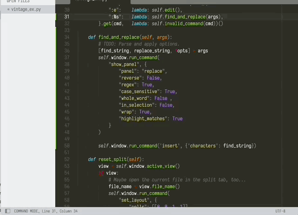This screenshot has width=298, height=215.
Task: Click the unsaved dot beside vintage_ex.py
Action: click(8, 9)
